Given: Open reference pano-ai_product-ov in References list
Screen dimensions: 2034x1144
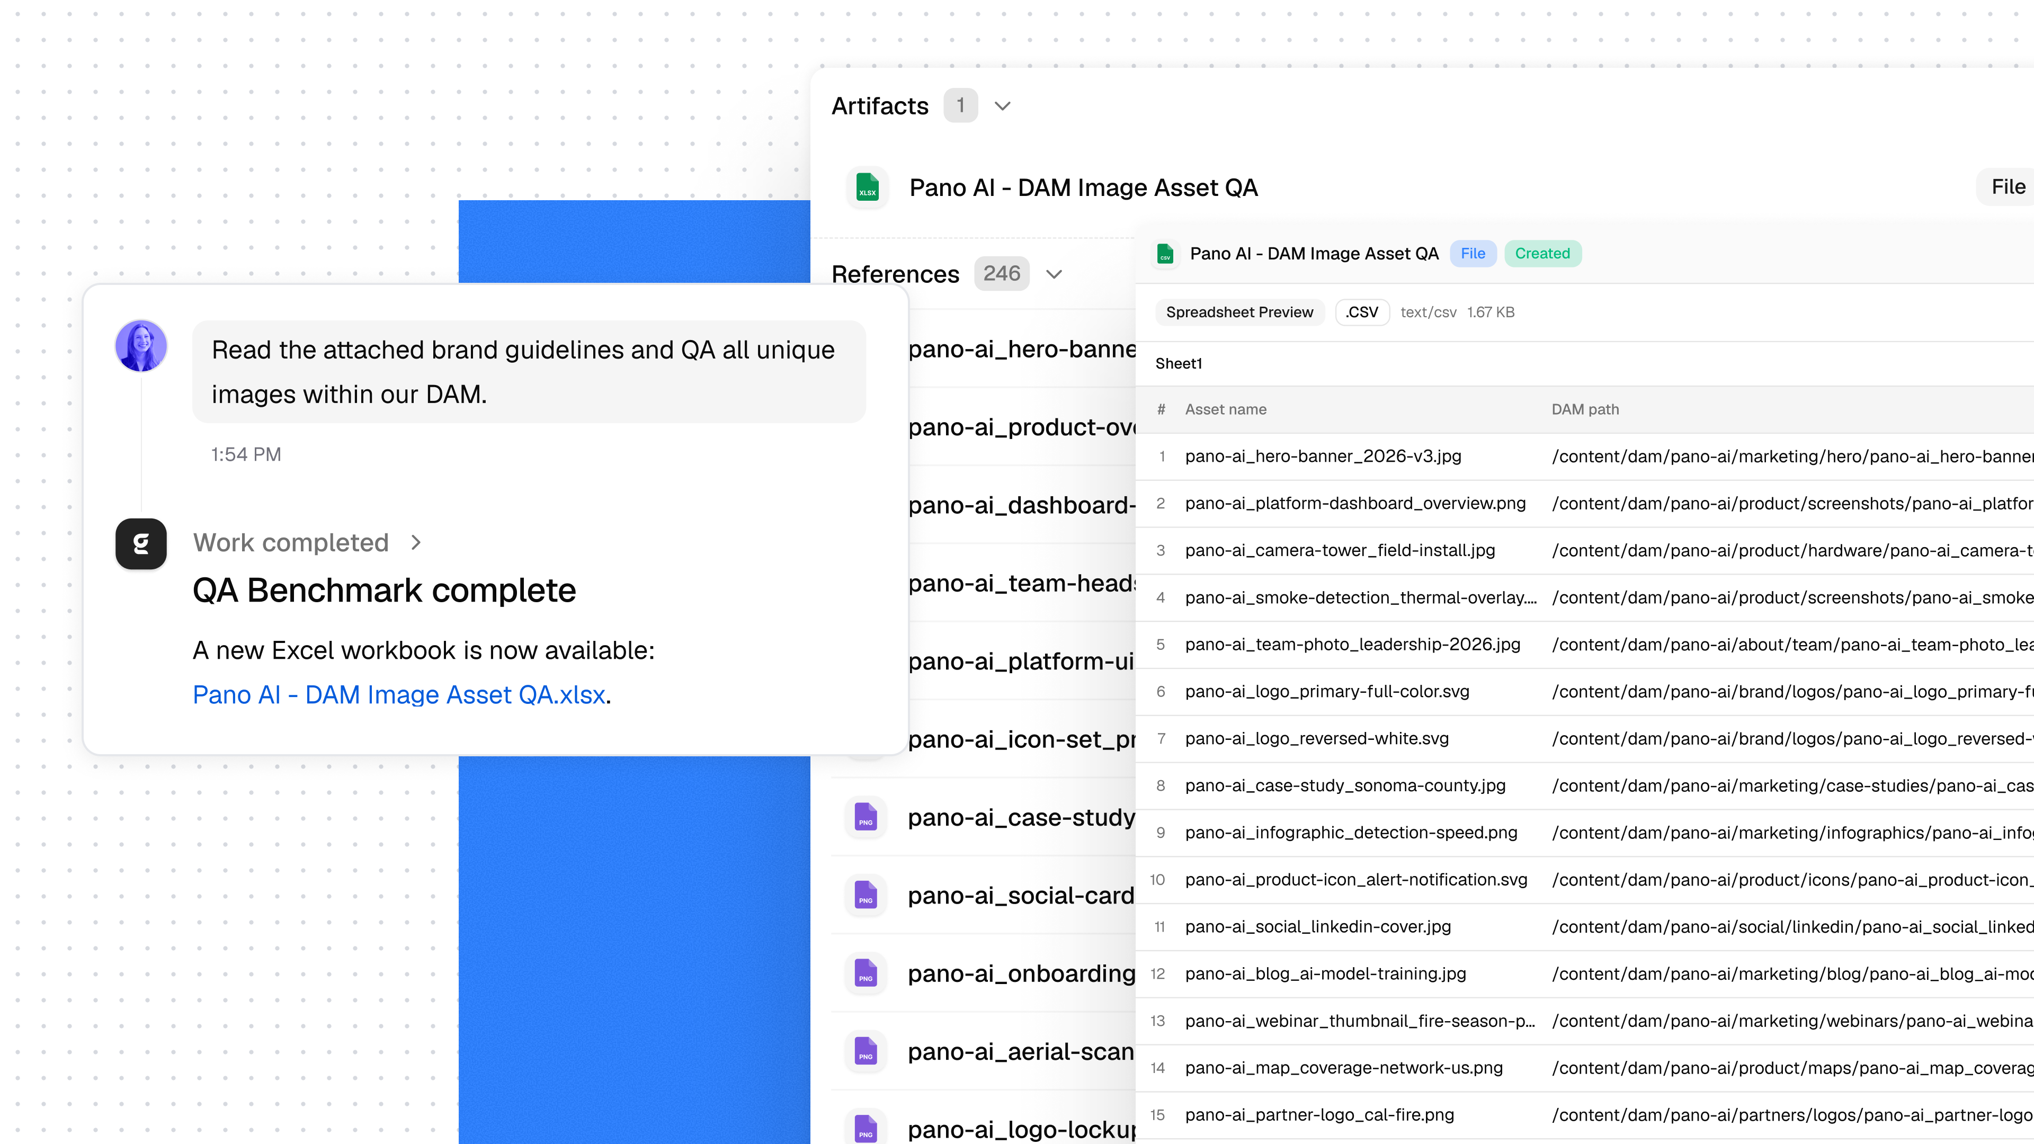Looking at the screenshot, I should [1022, 427].
